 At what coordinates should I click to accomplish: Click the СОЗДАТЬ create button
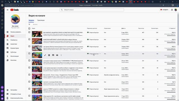tap(164, 10)
